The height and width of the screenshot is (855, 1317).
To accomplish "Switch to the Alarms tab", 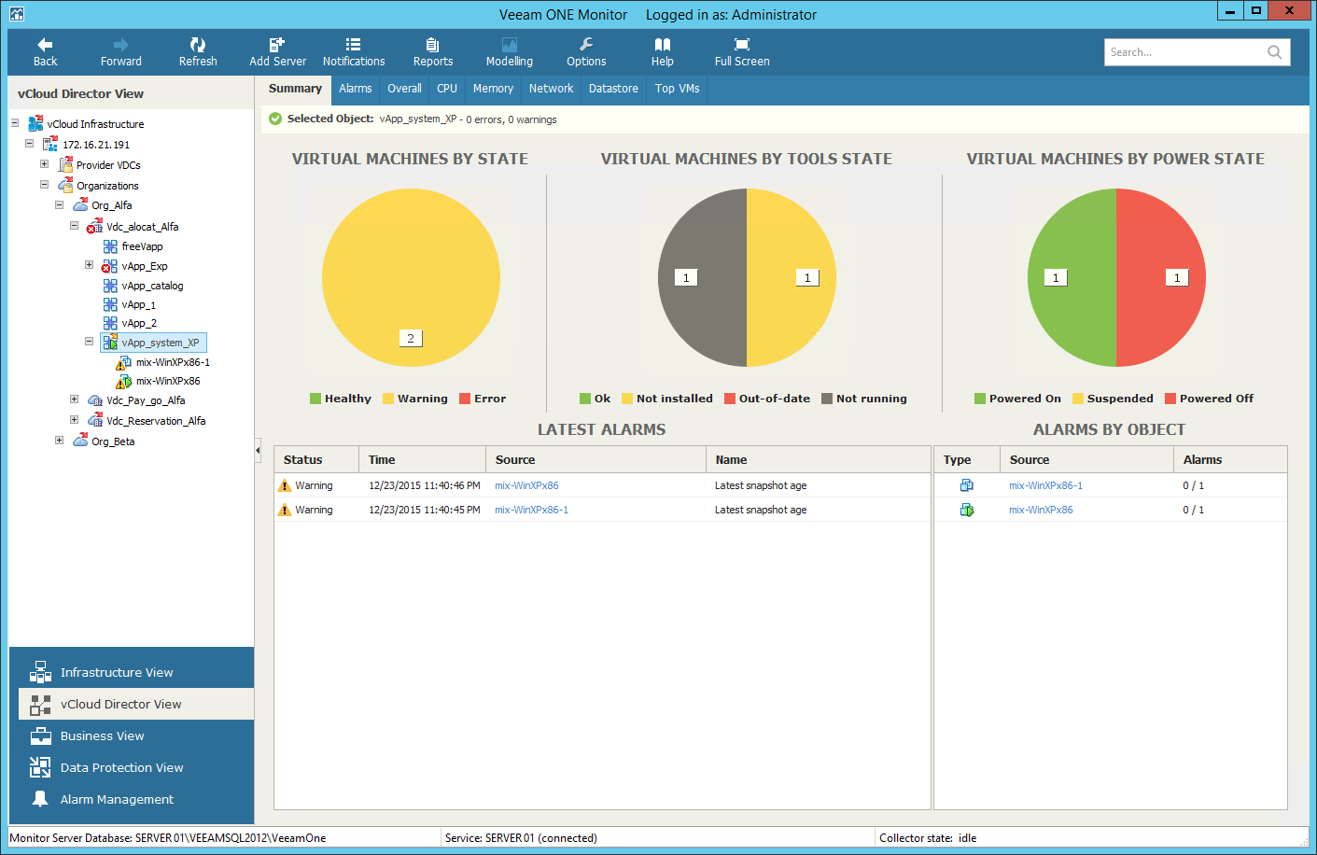I will (x=356, y=89).
